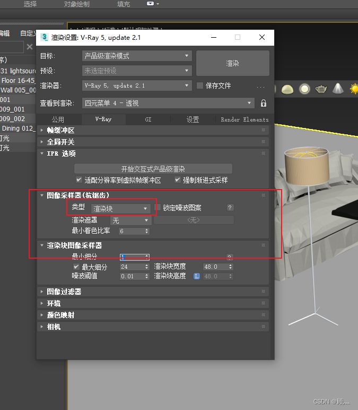
Task: Expand the global switches (全局开关) rollout
Action: (x=153, y=142)
